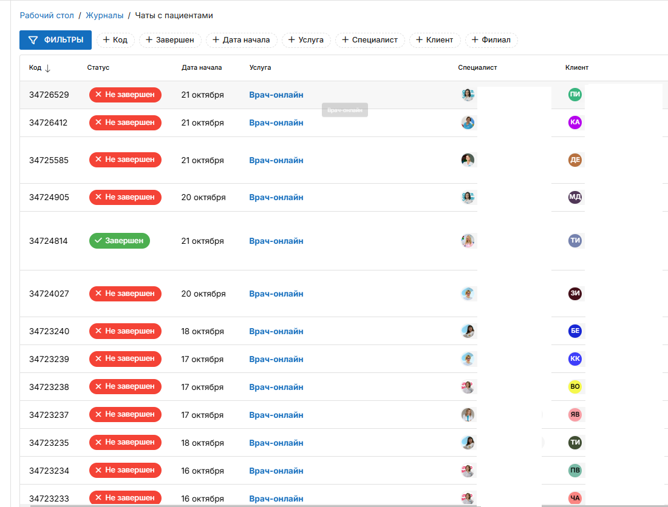Add the Филиал filter chip

(x=491, y=40)
